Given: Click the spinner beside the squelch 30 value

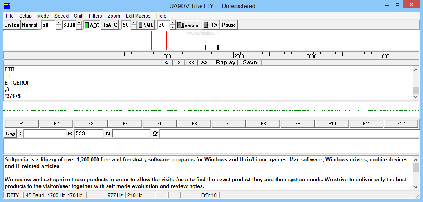Looking at the screenshot, I should 173,25.
